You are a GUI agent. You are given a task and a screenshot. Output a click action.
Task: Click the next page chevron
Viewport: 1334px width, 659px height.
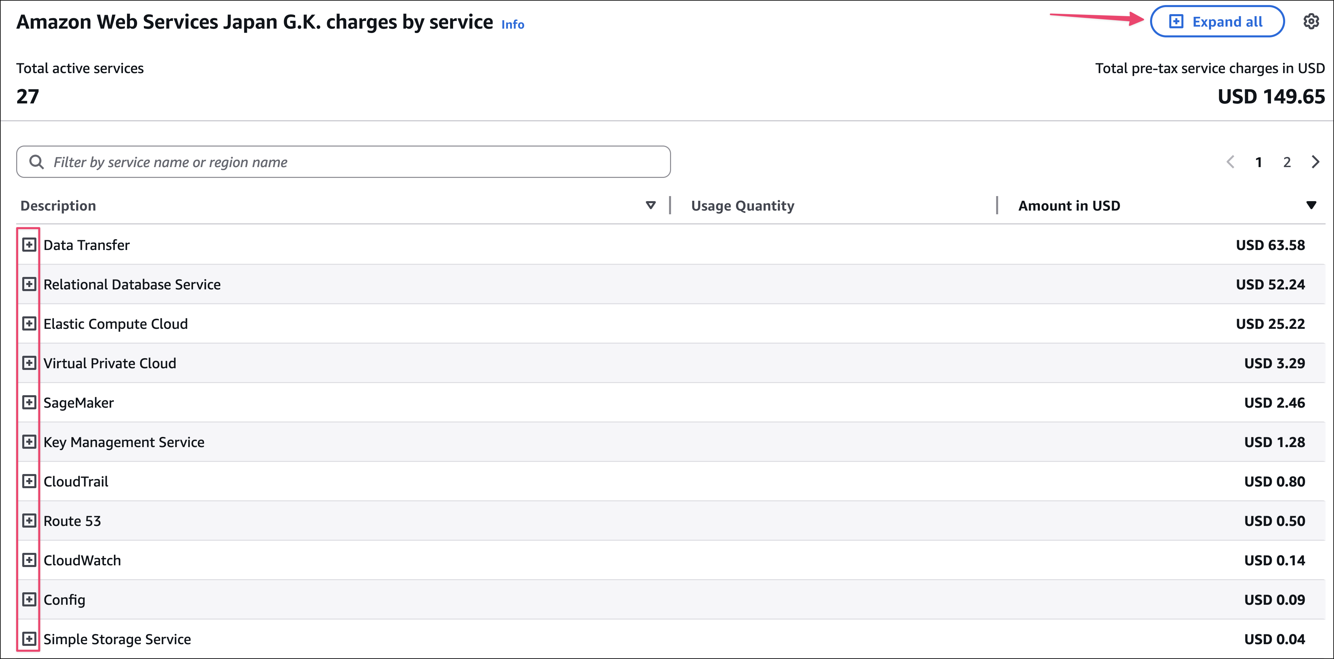point(1315,162)
